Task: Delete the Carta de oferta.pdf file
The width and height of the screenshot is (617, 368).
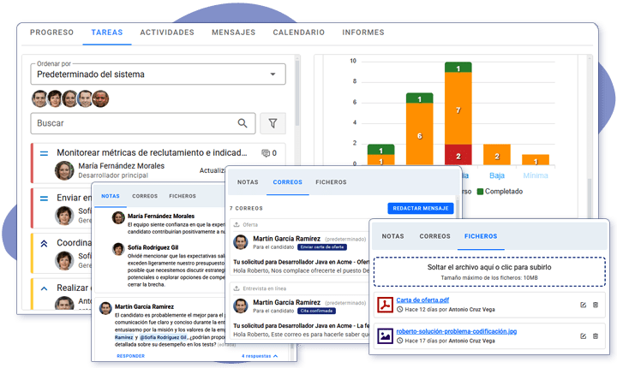Action: pos(596,305)
